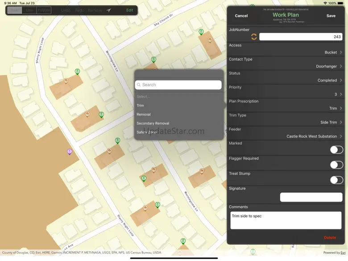
Task: Click the orange refresh icon beside JobNumber
Action: click(254, 37)
